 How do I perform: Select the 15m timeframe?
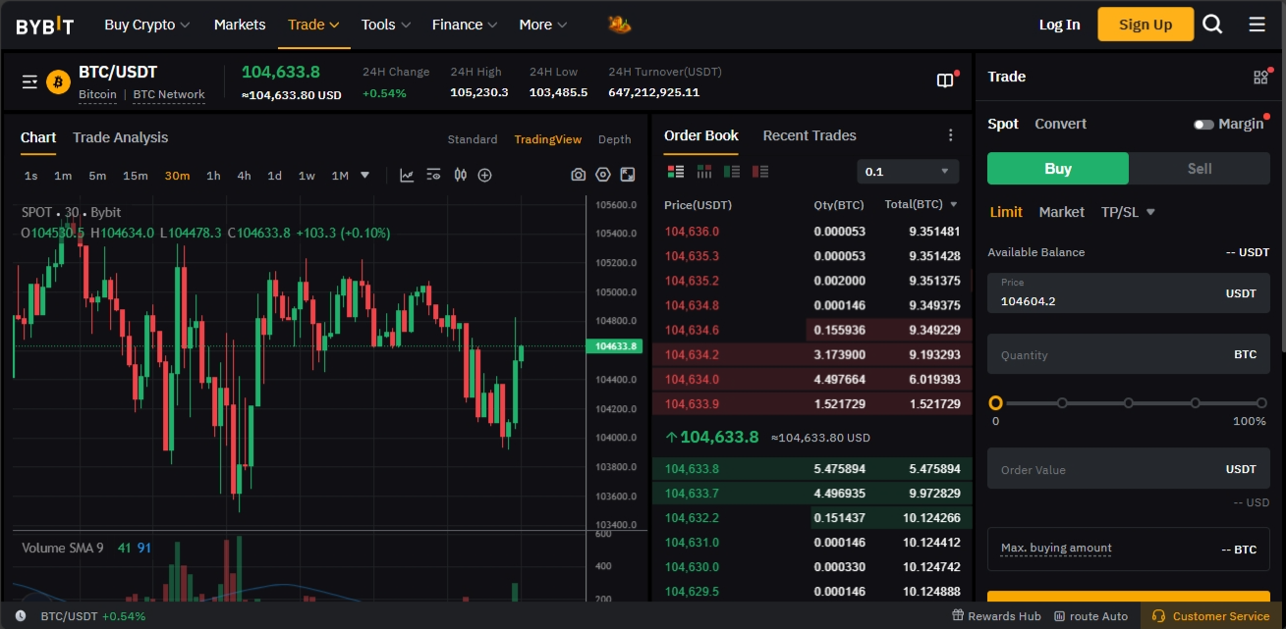(x=136, y=176)
